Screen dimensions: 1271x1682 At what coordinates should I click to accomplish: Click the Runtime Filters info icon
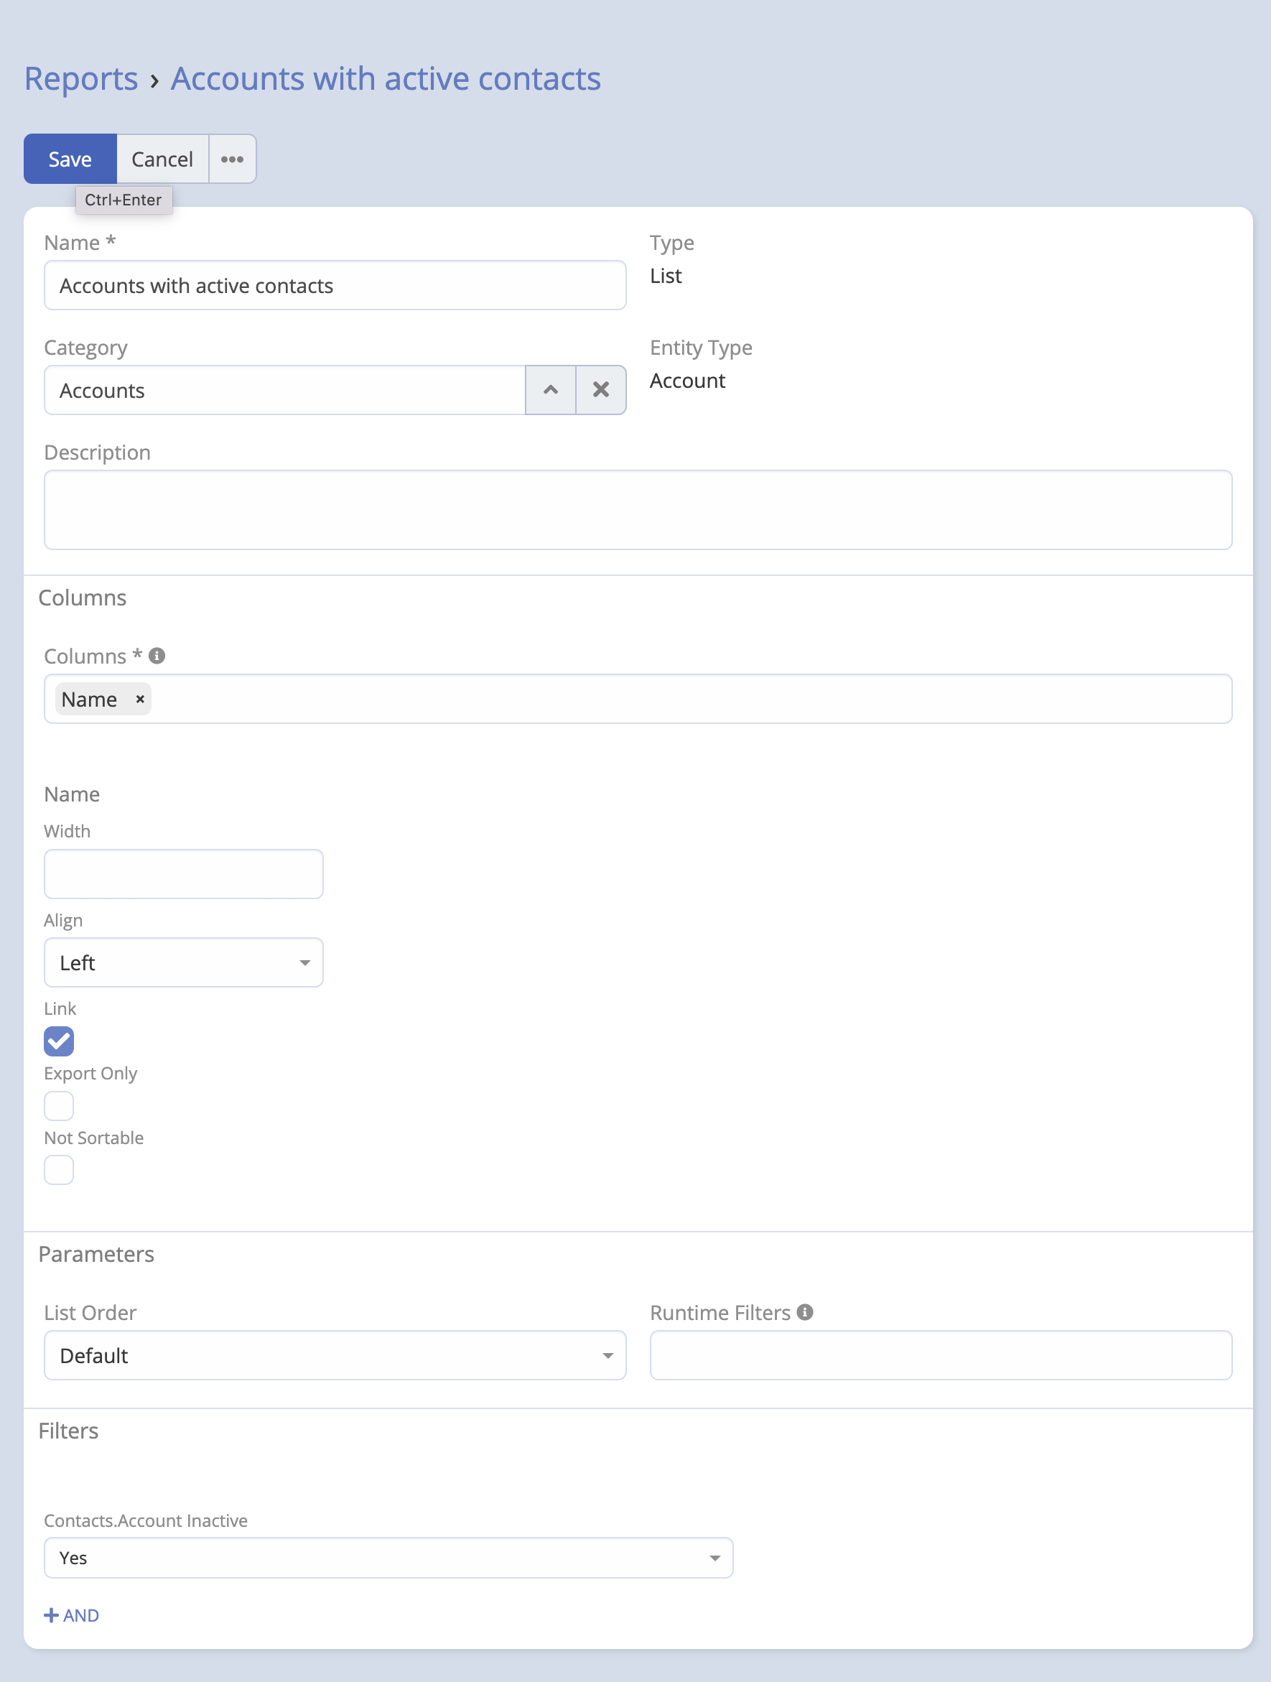point(805,1311)
